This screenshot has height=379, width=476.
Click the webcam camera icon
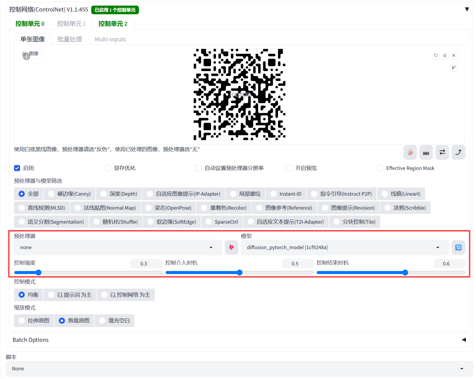(x=426, y=153)
